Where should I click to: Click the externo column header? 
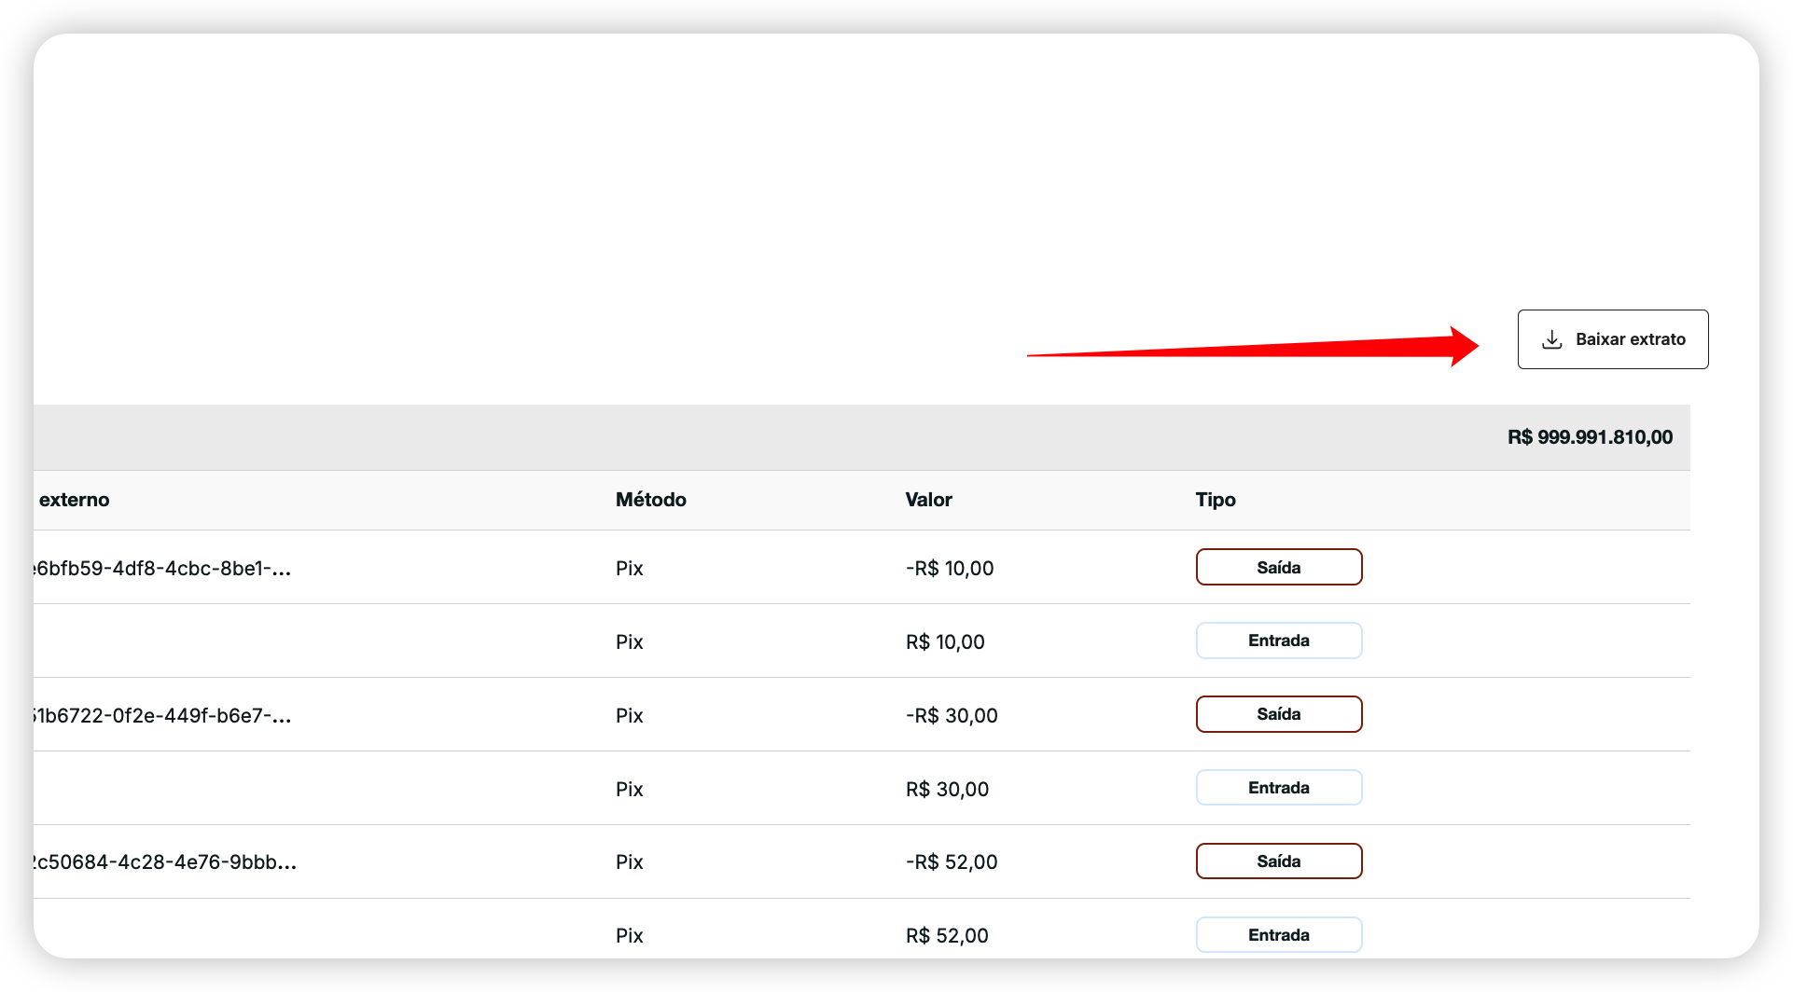coord(74,500)
